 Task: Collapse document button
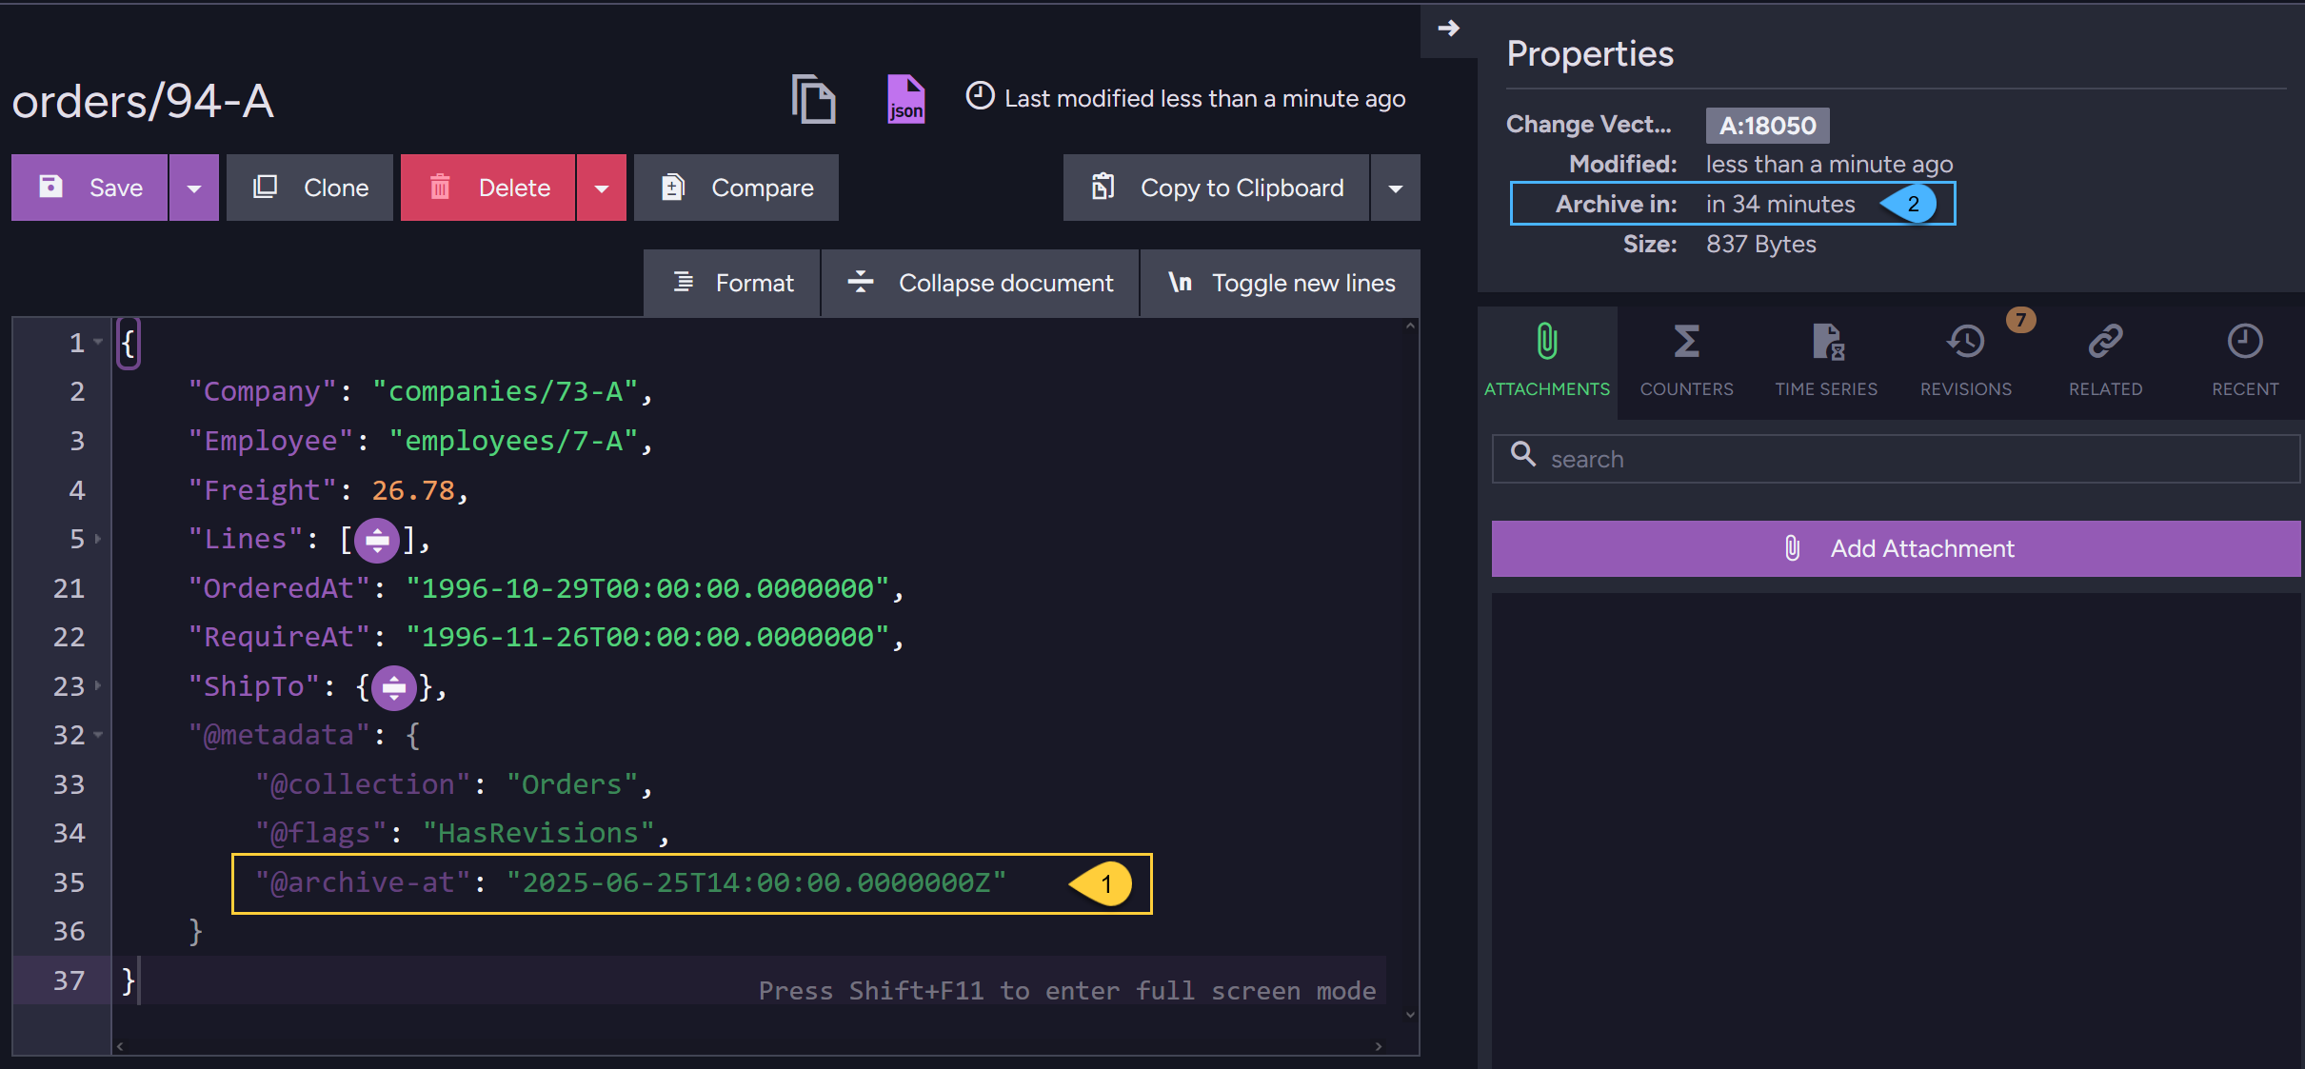point(980,283)
